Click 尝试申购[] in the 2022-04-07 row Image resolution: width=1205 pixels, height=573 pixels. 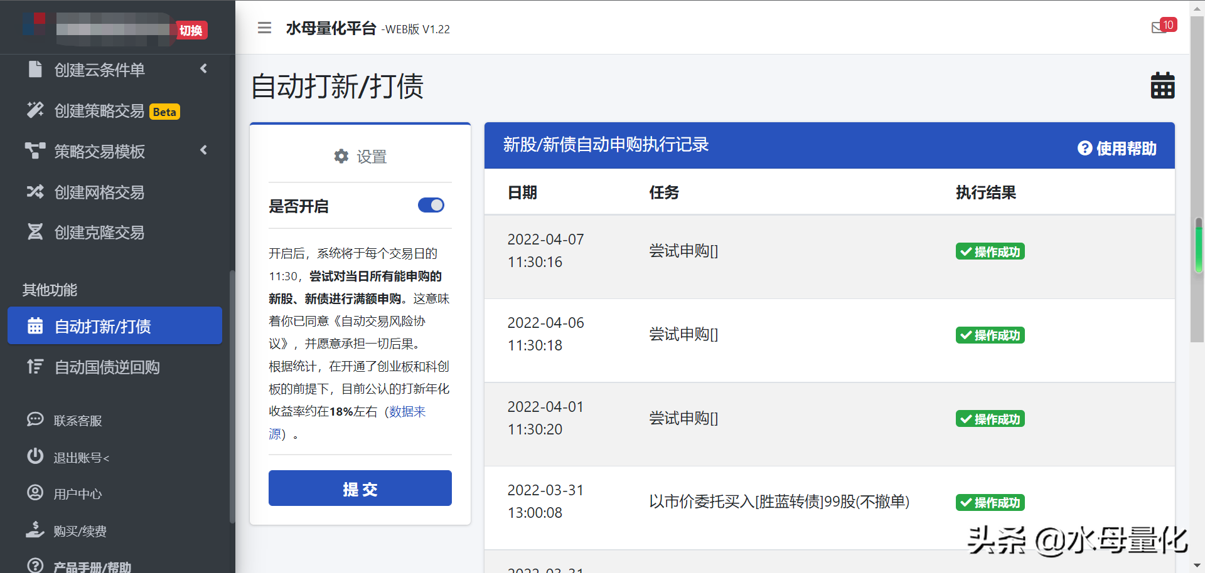[x=683, y=251]
